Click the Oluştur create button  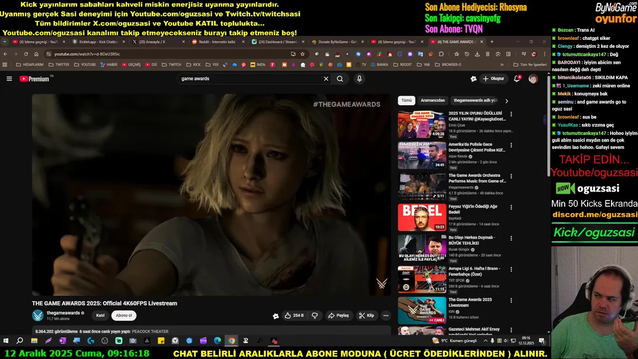494,79
